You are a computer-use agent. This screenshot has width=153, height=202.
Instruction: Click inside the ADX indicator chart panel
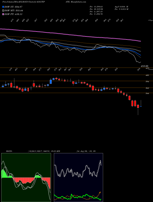[x=78, y=178]
